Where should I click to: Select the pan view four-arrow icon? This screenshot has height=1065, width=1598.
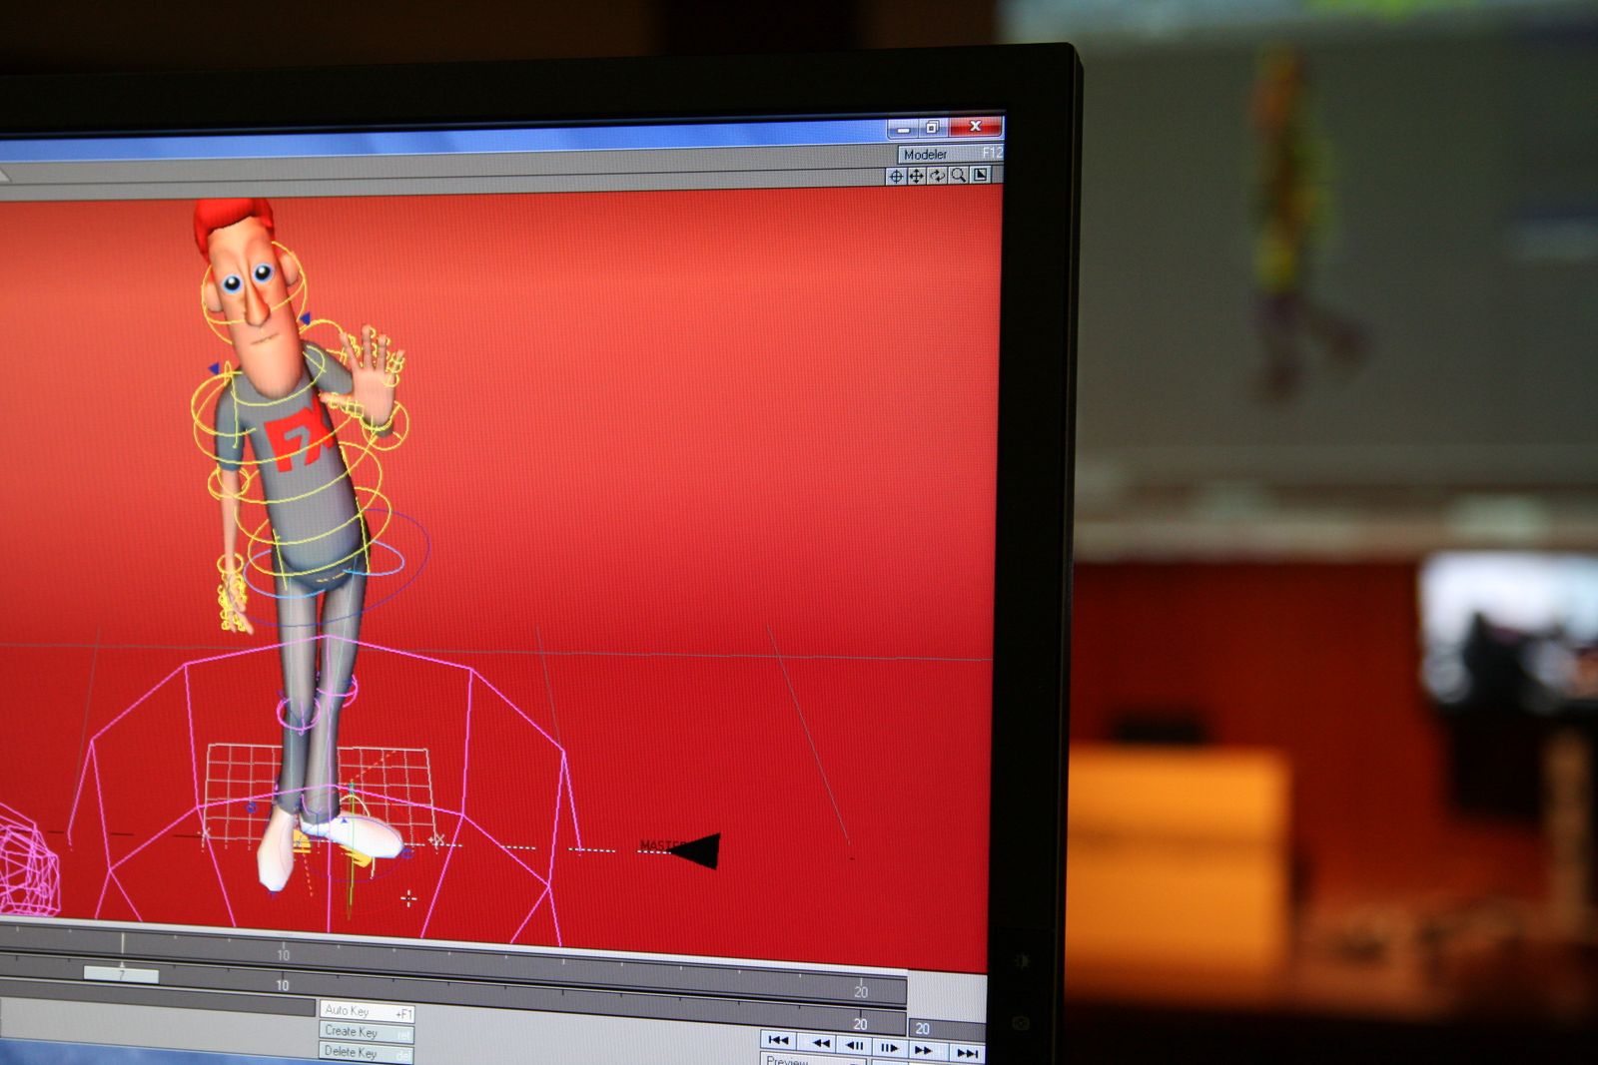click(916, 176)
